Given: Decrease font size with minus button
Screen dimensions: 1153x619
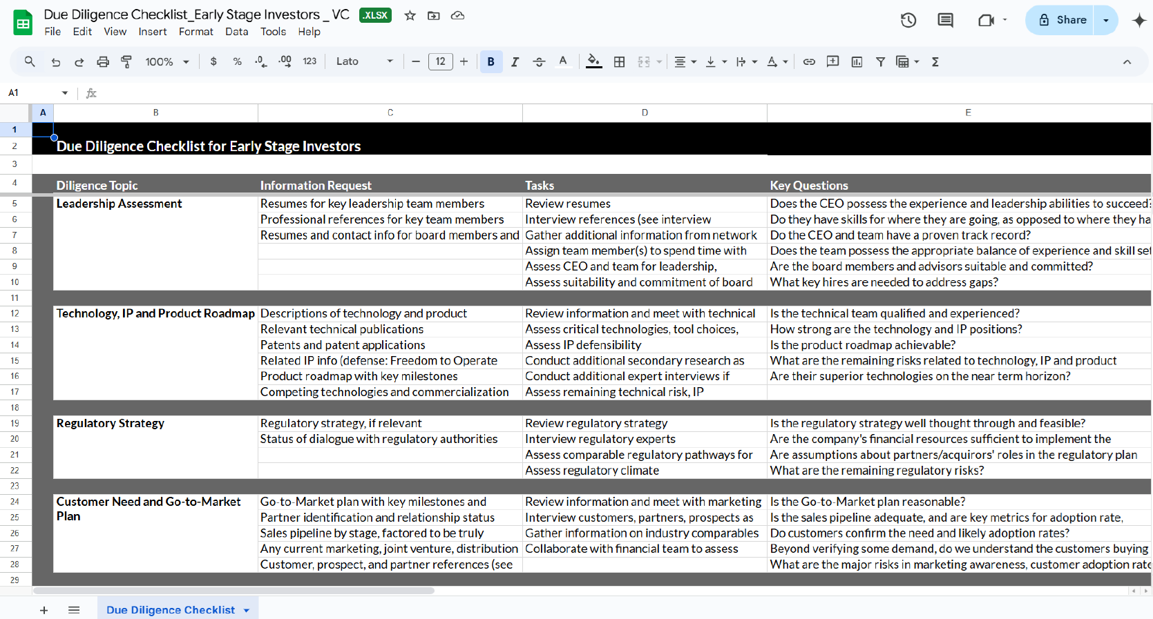Looking at the screenshot, I should pyautogui.click(x=416, y=61).
